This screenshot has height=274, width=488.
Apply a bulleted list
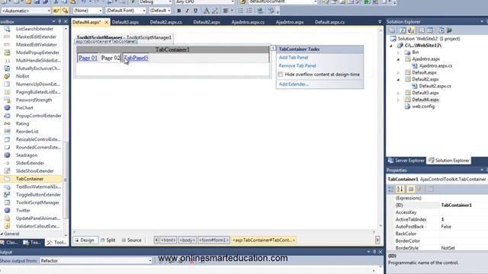coord(241,11)
